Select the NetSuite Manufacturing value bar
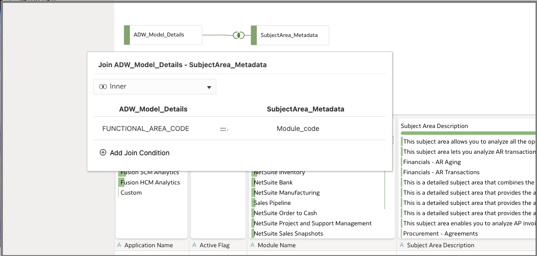537x256 pixels. [x=287, y=193]
